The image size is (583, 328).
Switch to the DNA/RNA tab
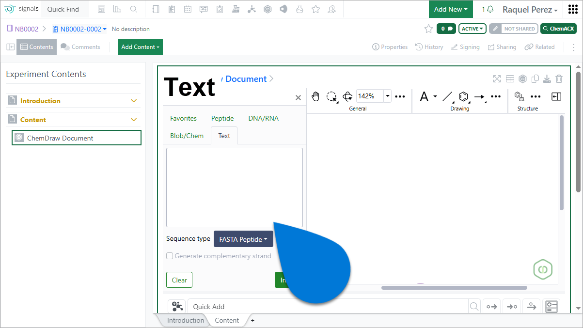tap(263, 118)
